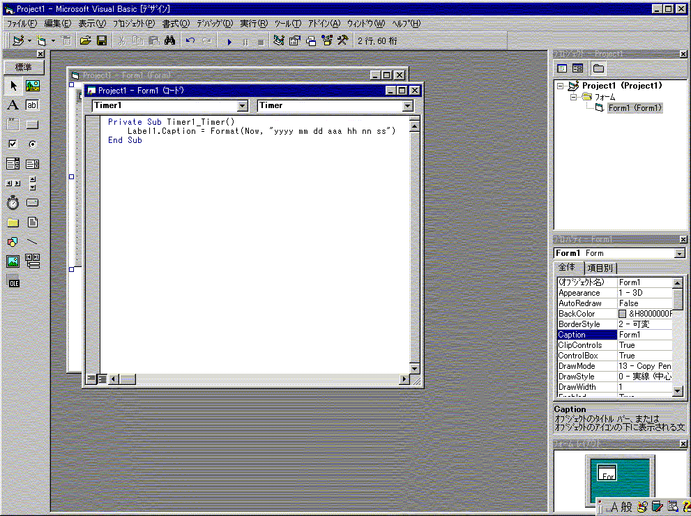
Task: Select the Timer control tool
Action: click(x=13, y=203)
